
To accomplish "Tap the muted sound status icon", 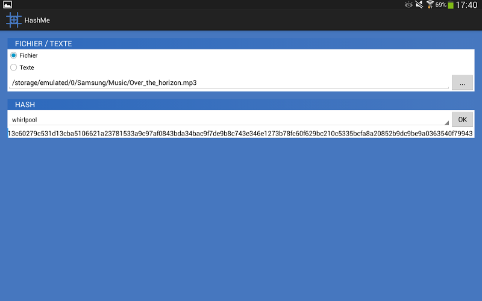I will coord(419,5).
